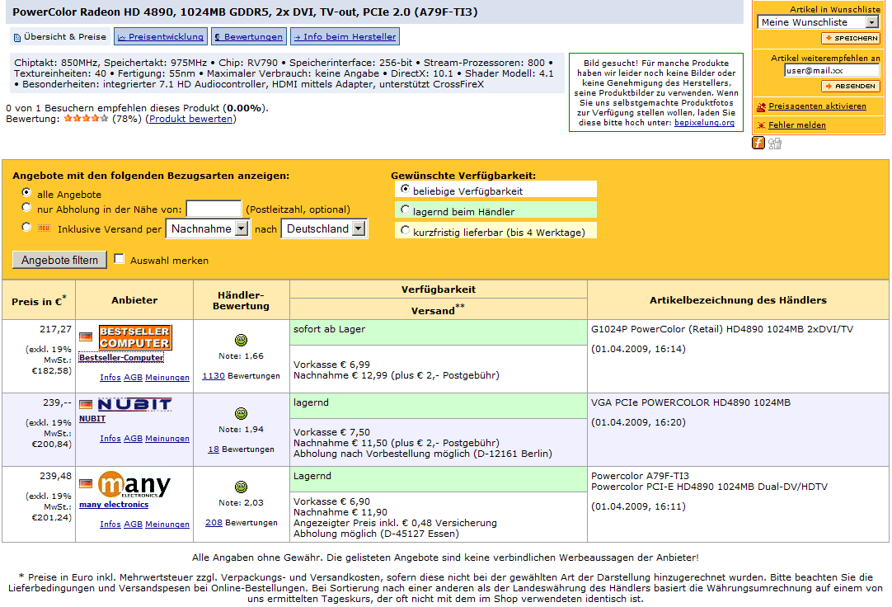Click the Händler-Bewertung column header
The width and height of the screenshot is (892, 607).
(242, 300)
